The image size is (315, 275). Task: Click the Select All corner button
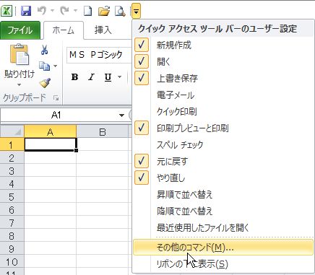pos(12,132)
